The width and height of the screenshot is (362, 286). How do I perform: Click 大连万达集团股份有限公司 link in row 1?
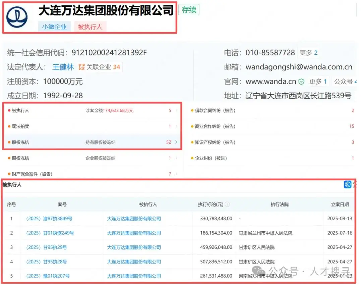point(134,219)
